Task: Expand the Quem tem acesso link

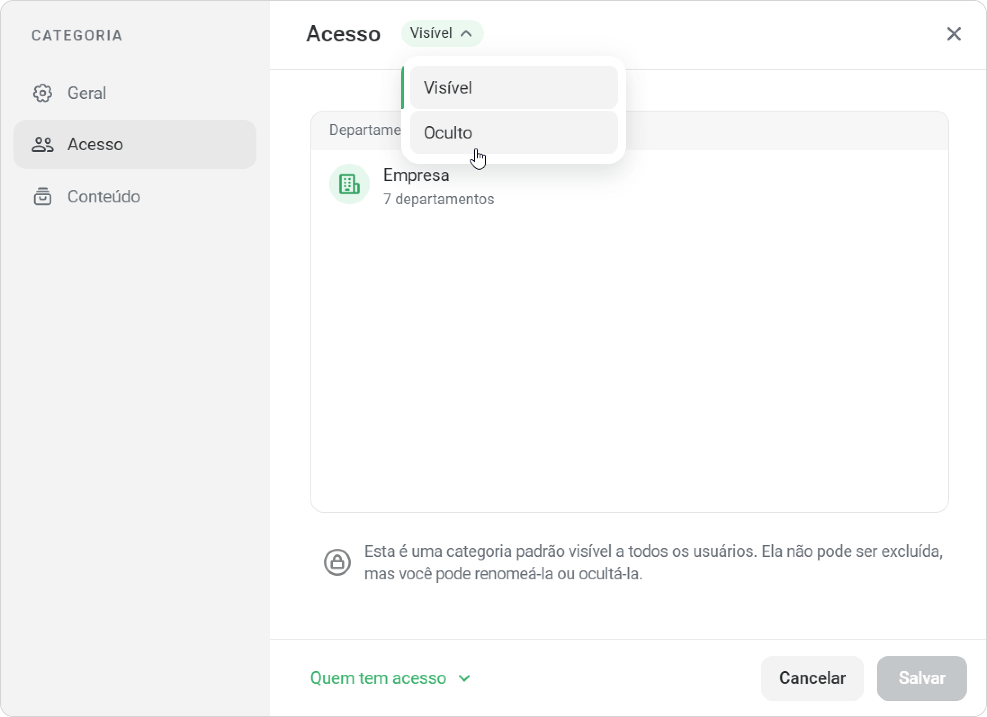Action: pyautogui.click(x=378, y=678)
